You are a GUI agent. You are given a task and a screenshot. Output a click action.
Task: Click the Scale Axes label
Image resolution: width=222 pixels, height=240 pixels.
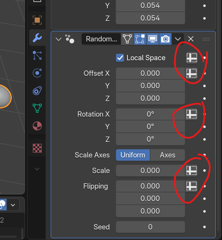coord(92,155)
